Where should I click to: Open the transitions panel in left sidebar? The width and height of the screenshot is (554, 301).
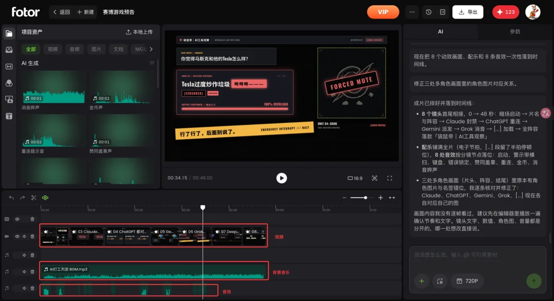9,67
